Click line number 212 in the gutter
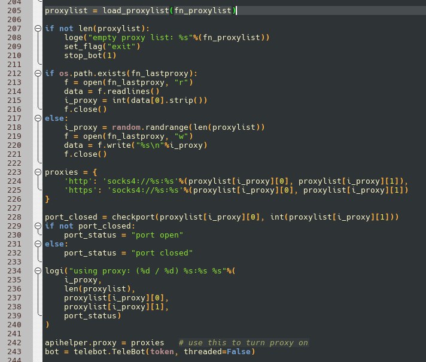The image size is (426, 362). coord(14,74)
